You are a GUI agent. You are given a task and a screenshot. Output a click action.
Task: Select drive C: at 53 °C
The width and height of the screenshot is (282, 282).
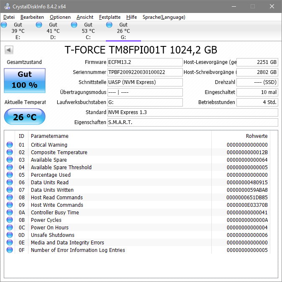88,31
